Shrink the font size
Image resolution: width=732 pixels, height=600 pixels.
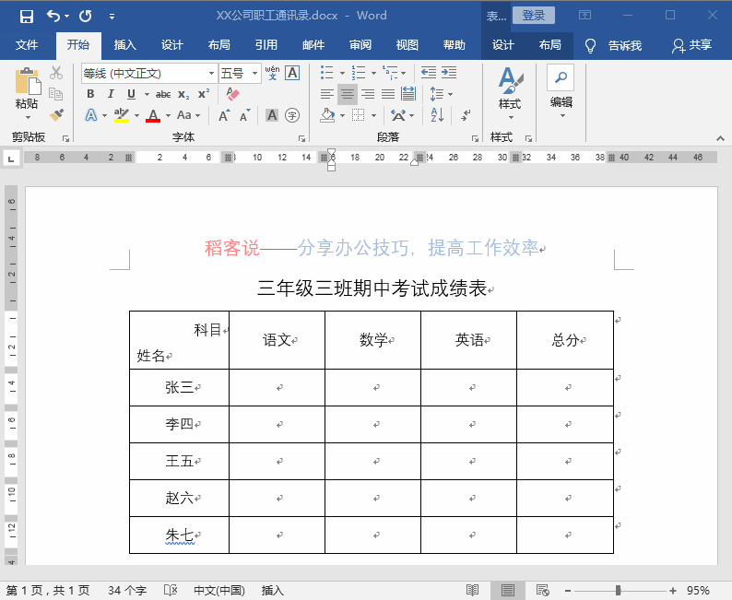point(245,115)
